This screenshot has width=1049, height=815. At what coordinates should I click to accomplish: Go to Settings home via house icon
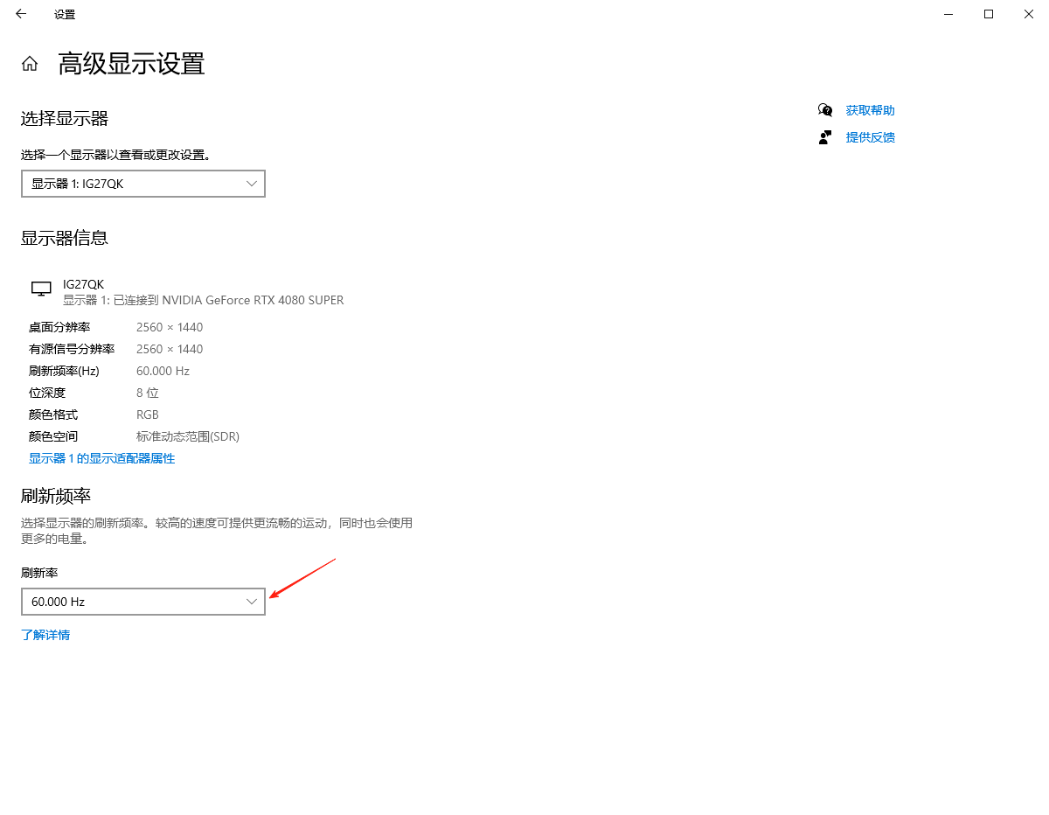[x=30, y=64]
